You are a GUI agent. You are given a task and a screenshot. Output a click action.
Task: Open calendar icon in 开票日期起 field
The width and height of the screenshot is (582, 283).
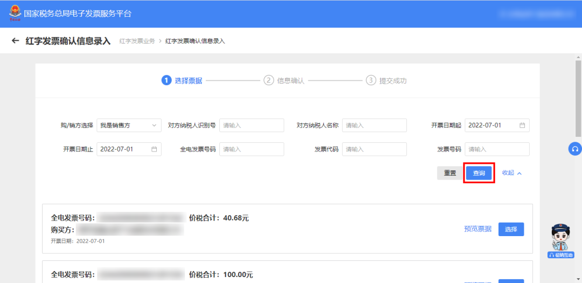pyautogui.click(x=522, y=126)
